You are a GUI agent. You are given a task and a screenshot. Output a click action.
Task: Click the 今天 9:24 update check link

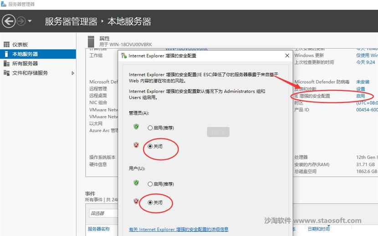pyautogui.click(x=365, y=62)
